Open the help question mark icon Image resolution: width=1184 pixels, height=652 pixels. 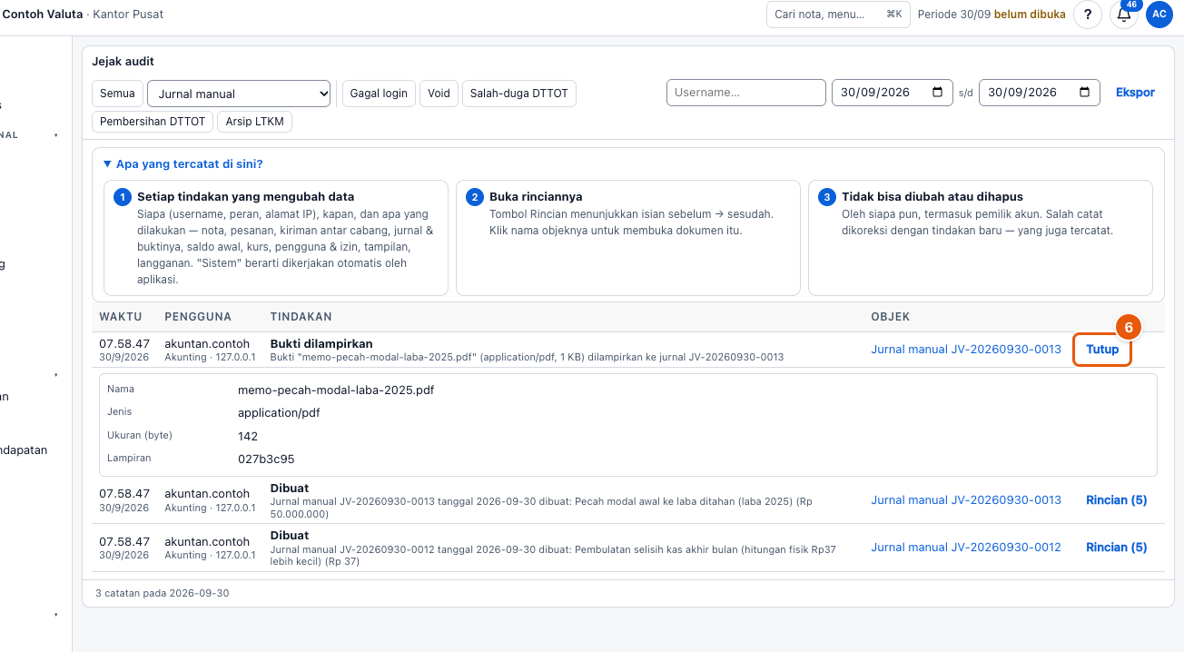pos(1088,15)
